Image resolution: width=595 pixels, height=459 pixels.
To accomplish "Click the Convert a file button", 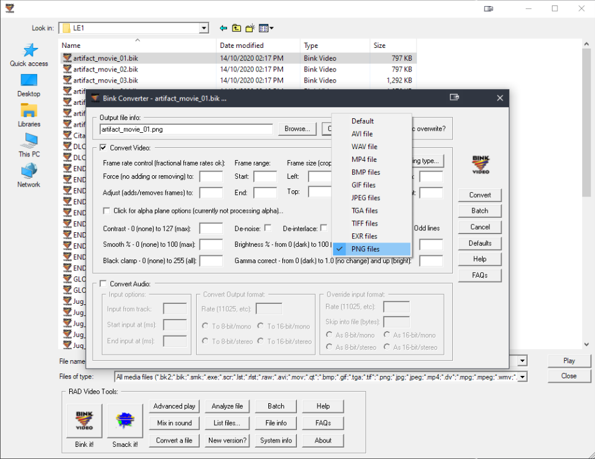I will pyautogui.click(x=174, y=440).
